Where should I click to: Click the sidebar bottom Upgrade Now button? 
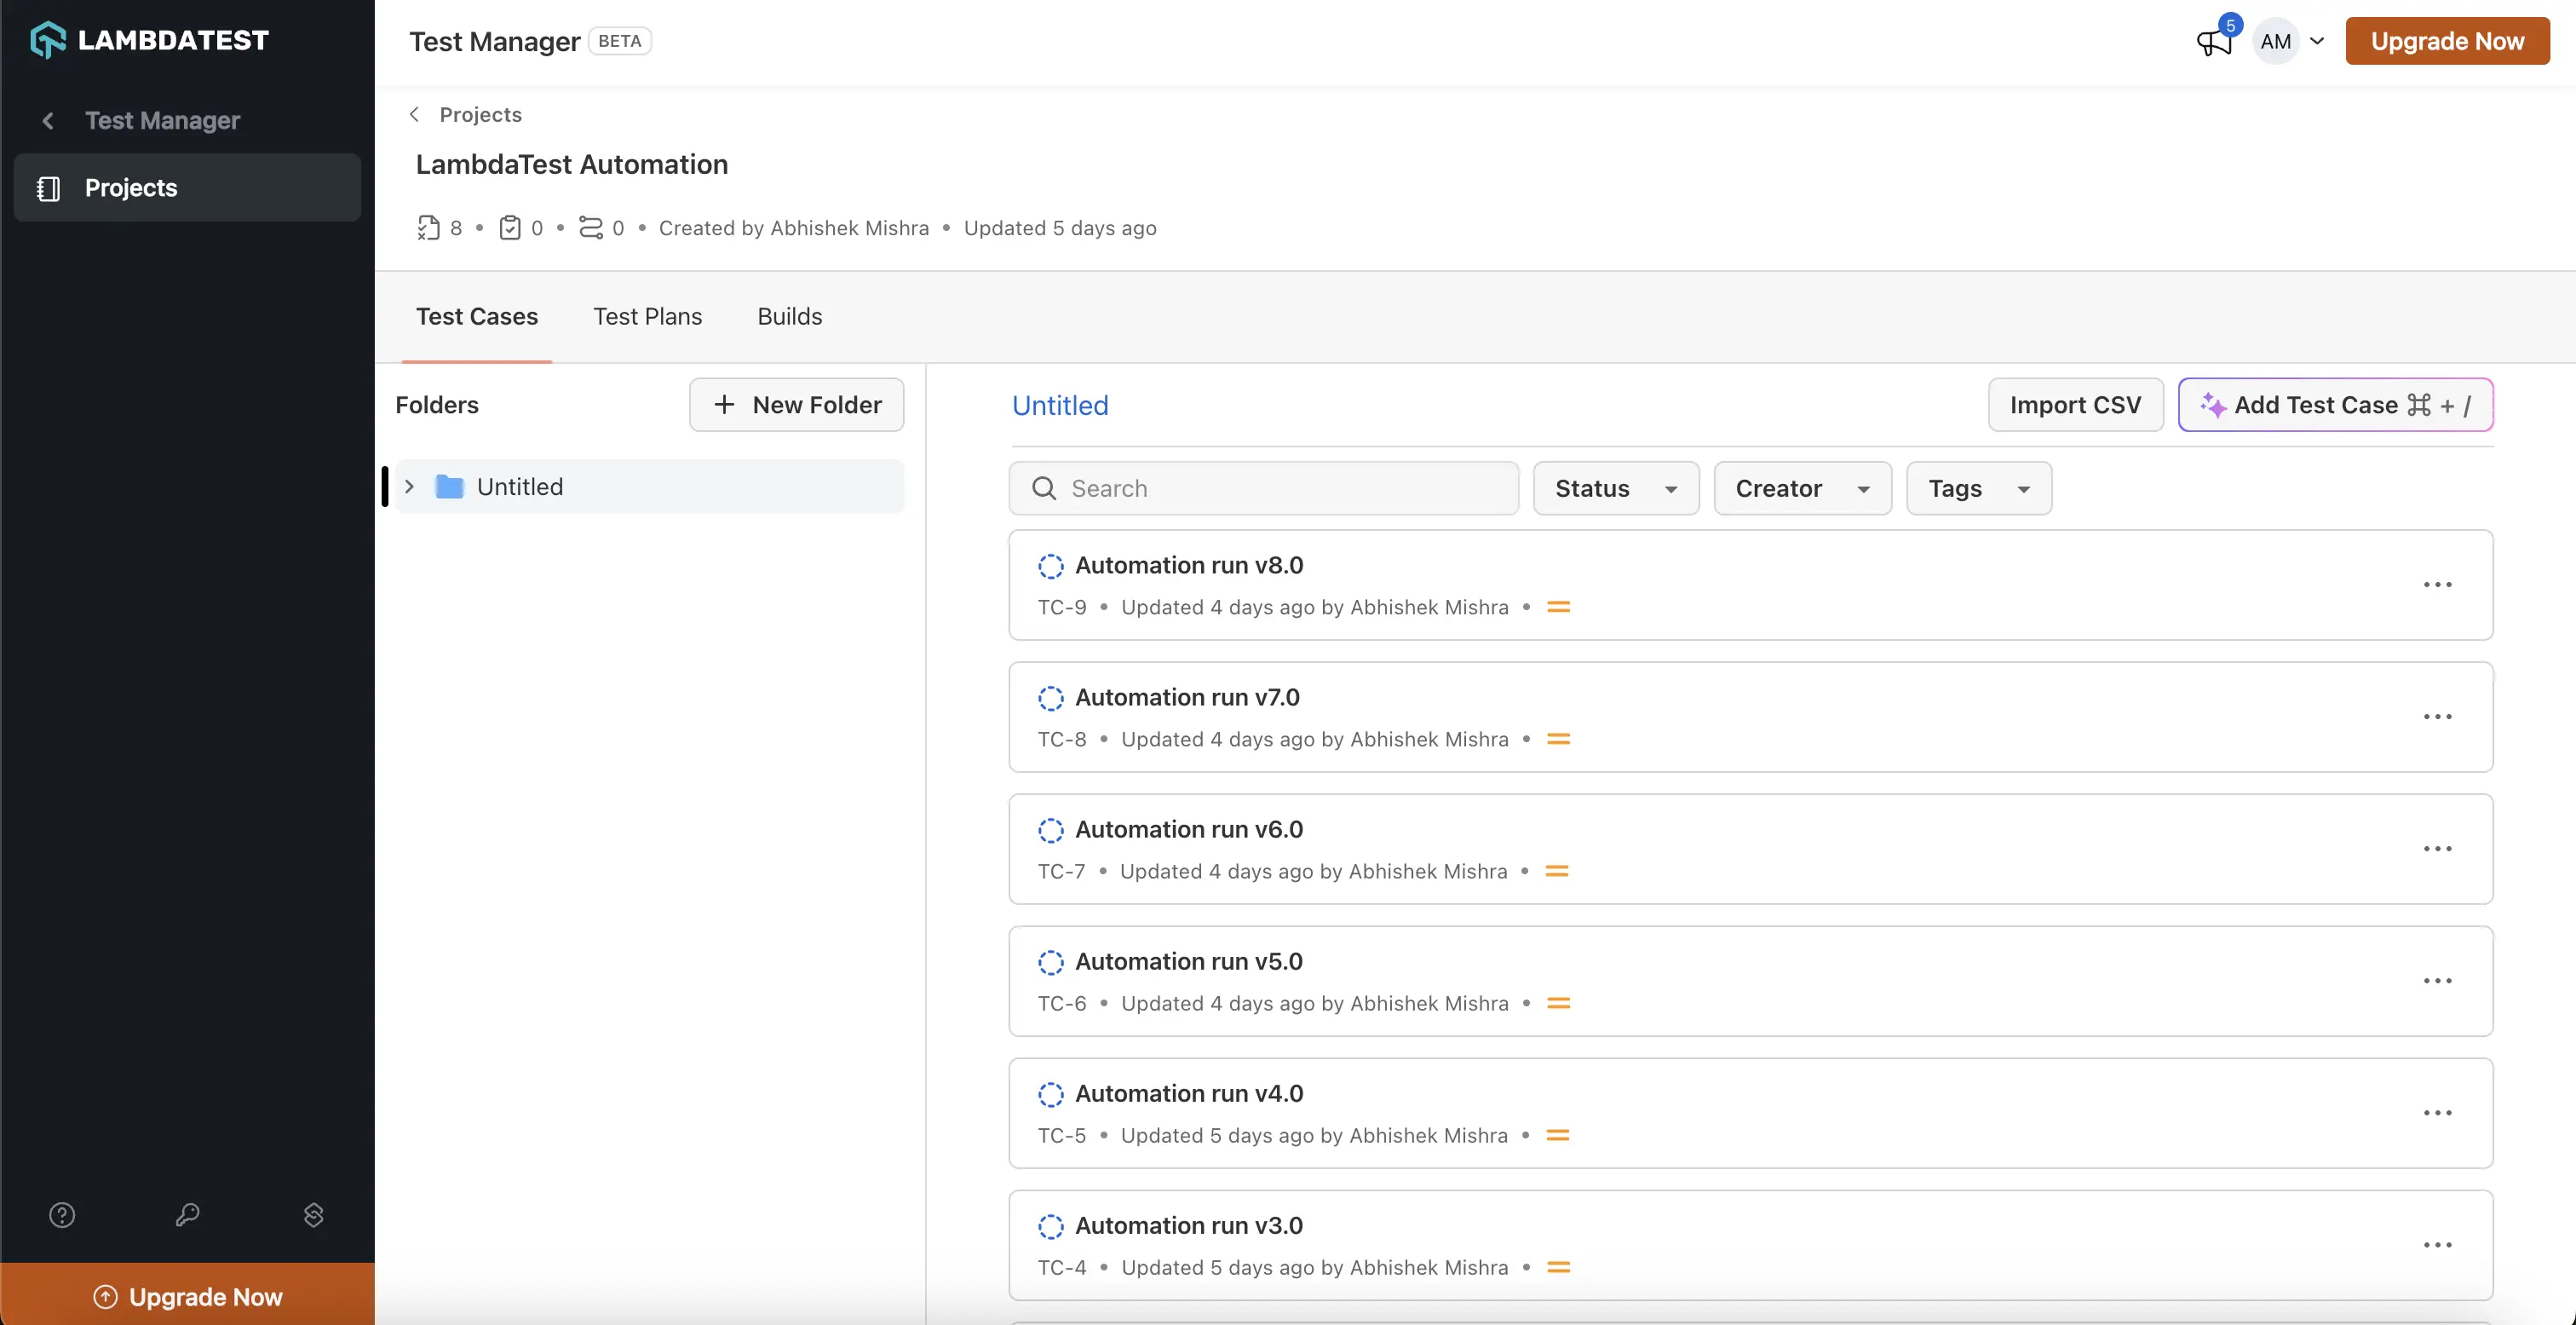(187, 1296)
